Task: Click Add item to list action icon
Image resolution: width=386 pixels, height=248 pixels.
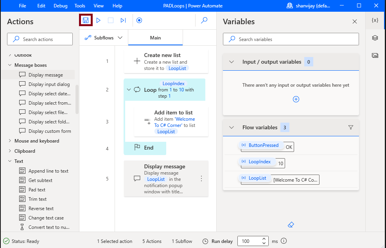Action: click(147, 121)
